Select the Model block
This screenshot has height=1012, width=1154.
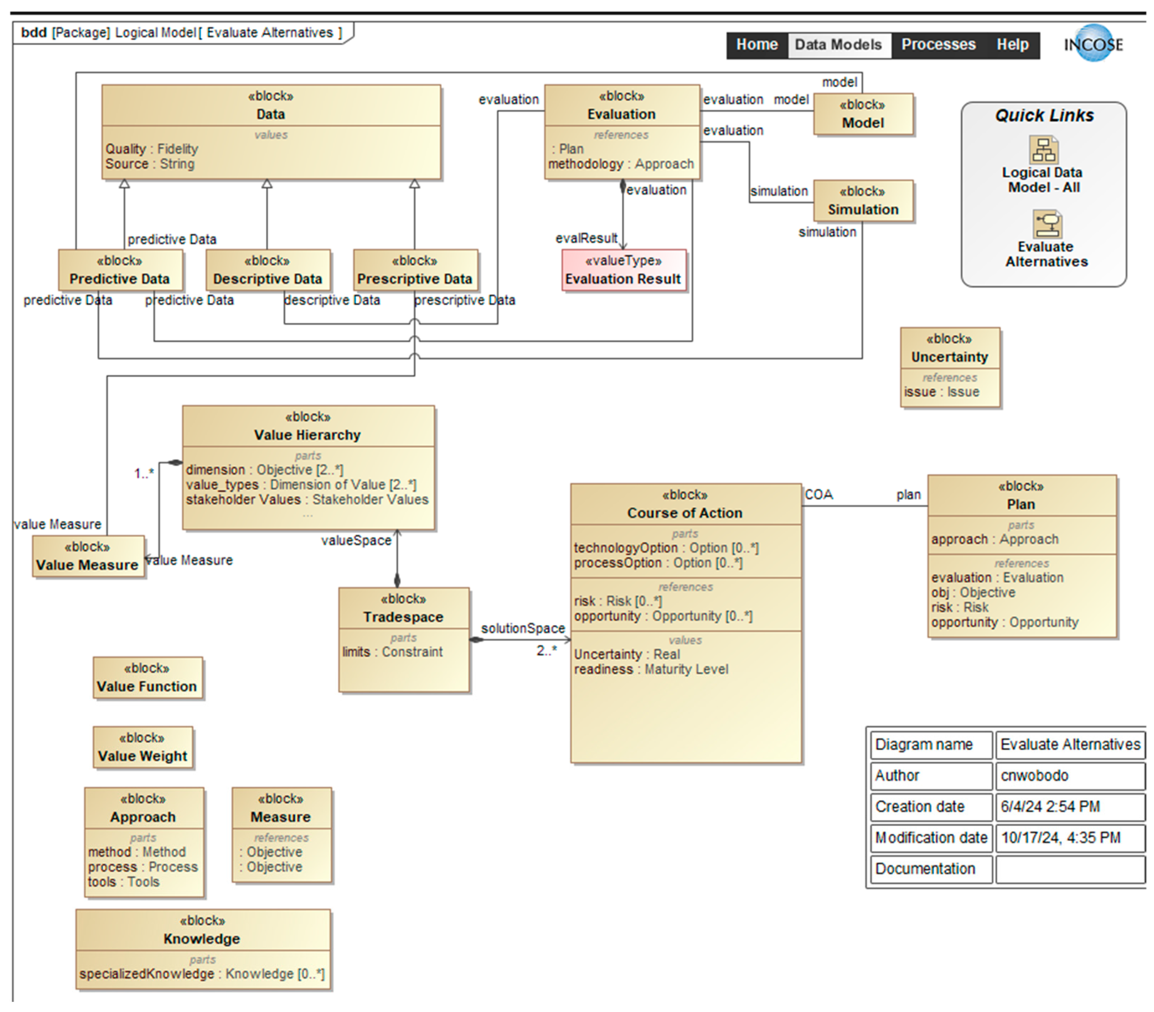[863, 114]
